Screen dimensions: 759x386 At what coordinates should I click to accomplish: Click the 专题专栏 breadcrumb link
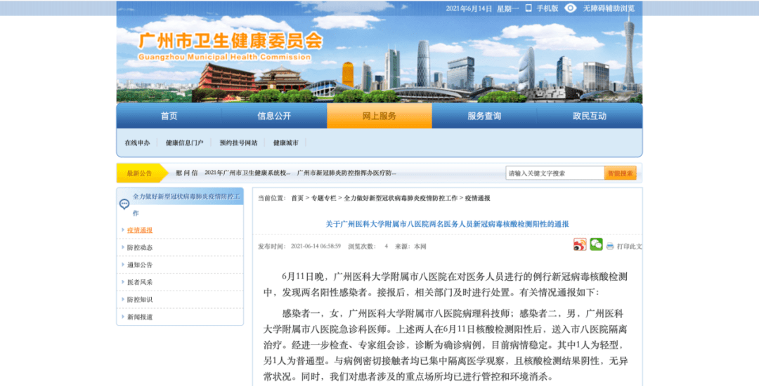324,199
